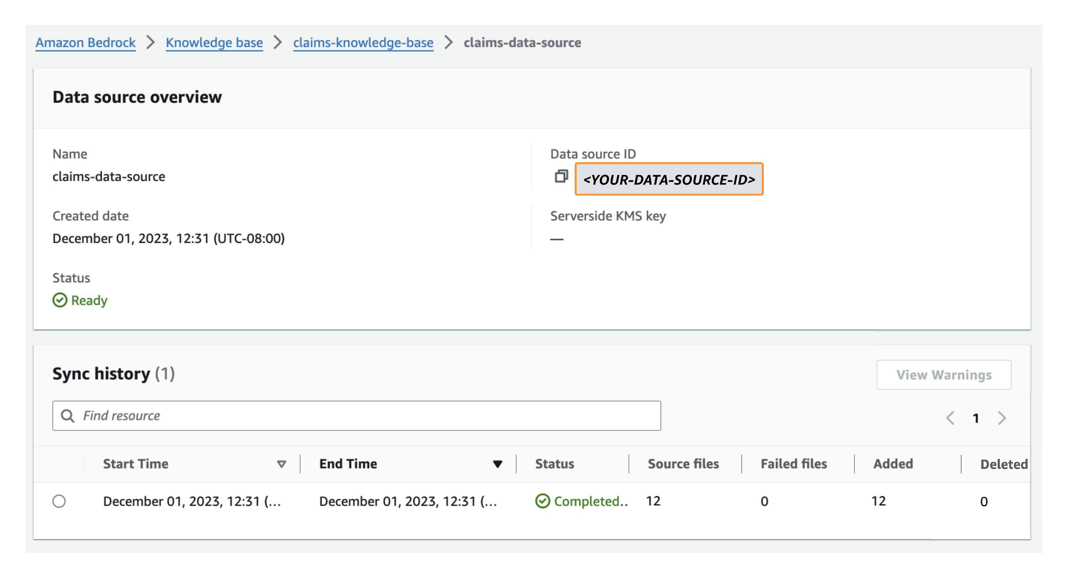Select the sync history row radio button
1068x578 pixels.
click(x=59, y=501)
